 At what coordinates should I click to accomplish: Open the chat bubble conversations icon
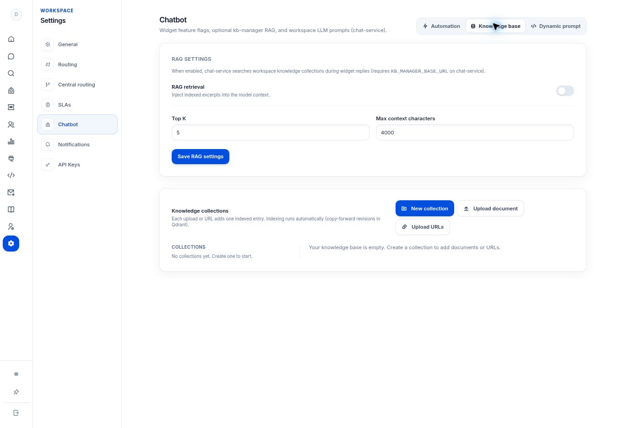click(11, 56)
